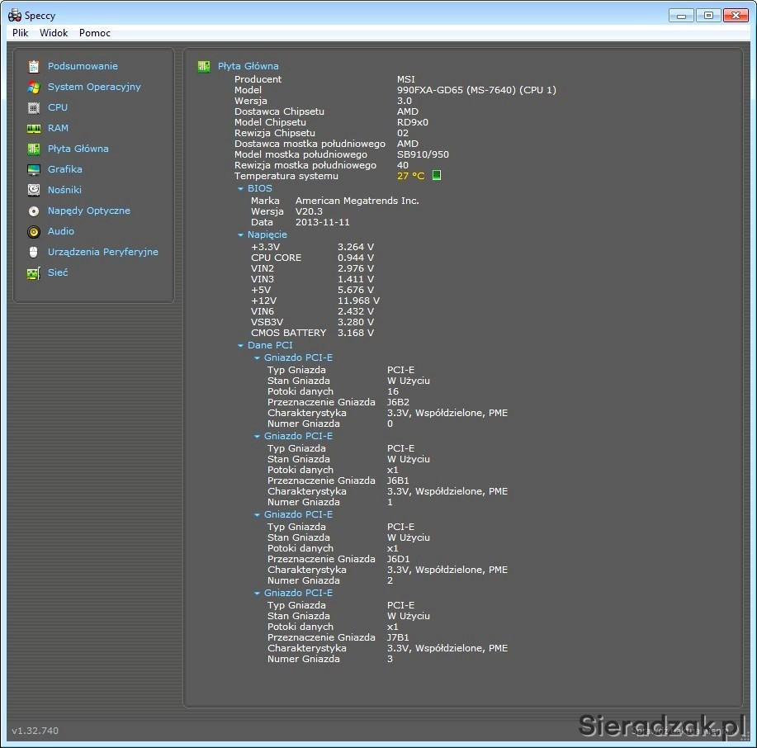Select the slot designation J6B1

click(398, 481)
